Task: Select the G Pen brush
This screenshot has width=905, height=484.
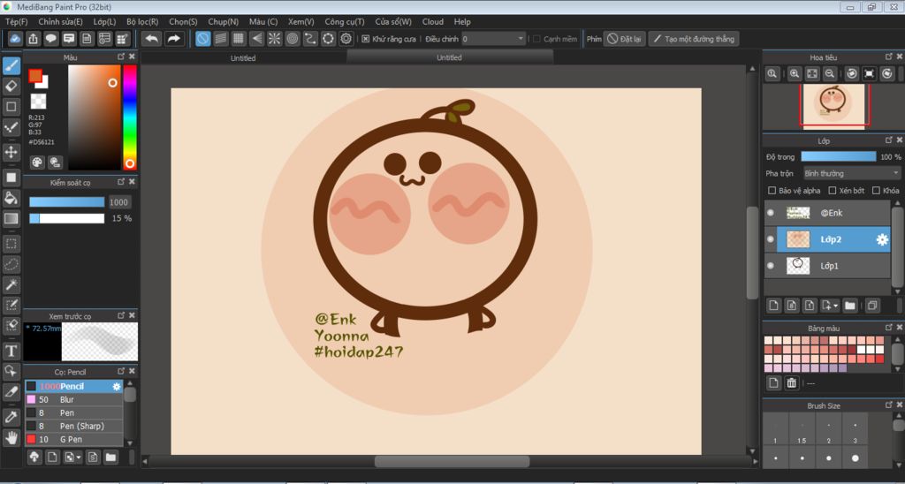Action: pos(74,439)
